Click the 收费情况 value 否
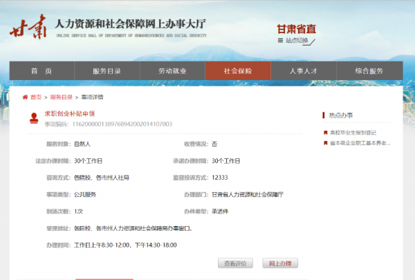415x280 pixels. coord(214,144)
